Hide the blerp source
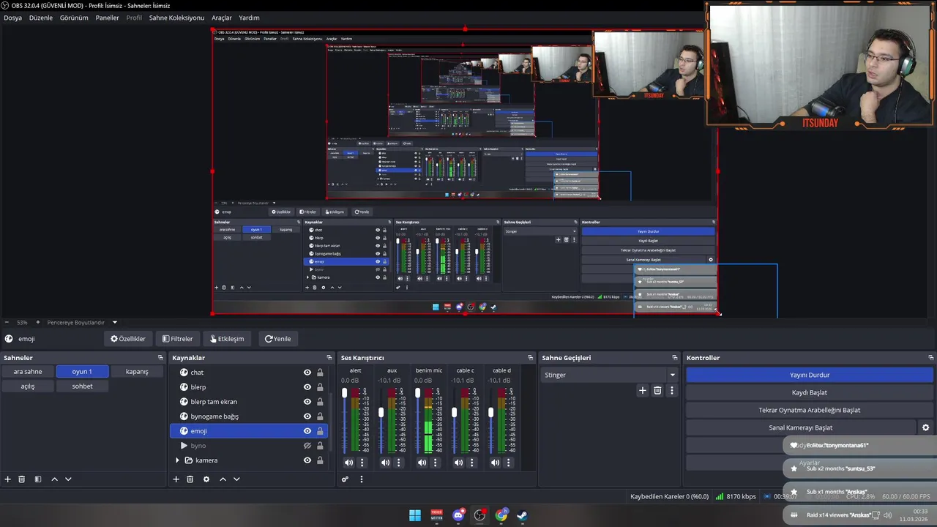The height and width of the screenshot is (527, 937). pos(307,387)
